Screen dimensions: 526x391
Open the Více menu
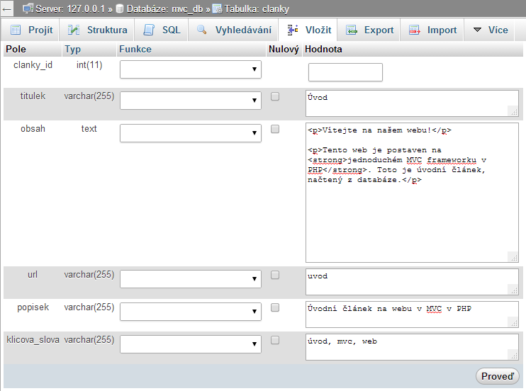coord(491,30)
